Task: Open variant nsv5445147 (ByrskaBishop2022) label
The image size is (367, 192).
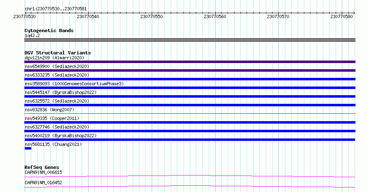Action: pyautogui.click(x=61, y=92)
